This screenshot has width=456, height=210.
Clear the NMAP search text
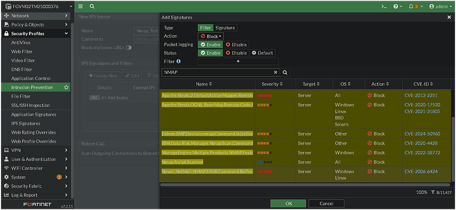pos(276,72)
